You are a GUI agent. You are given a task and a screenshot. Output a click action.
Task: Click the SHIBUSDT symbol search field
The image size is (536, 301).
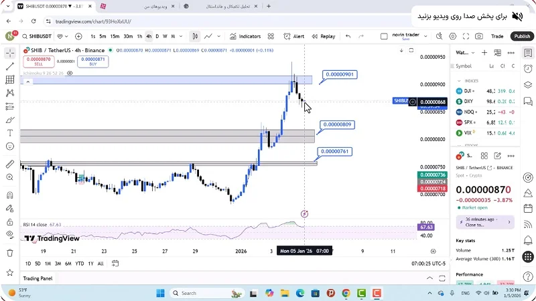point(37,36)
